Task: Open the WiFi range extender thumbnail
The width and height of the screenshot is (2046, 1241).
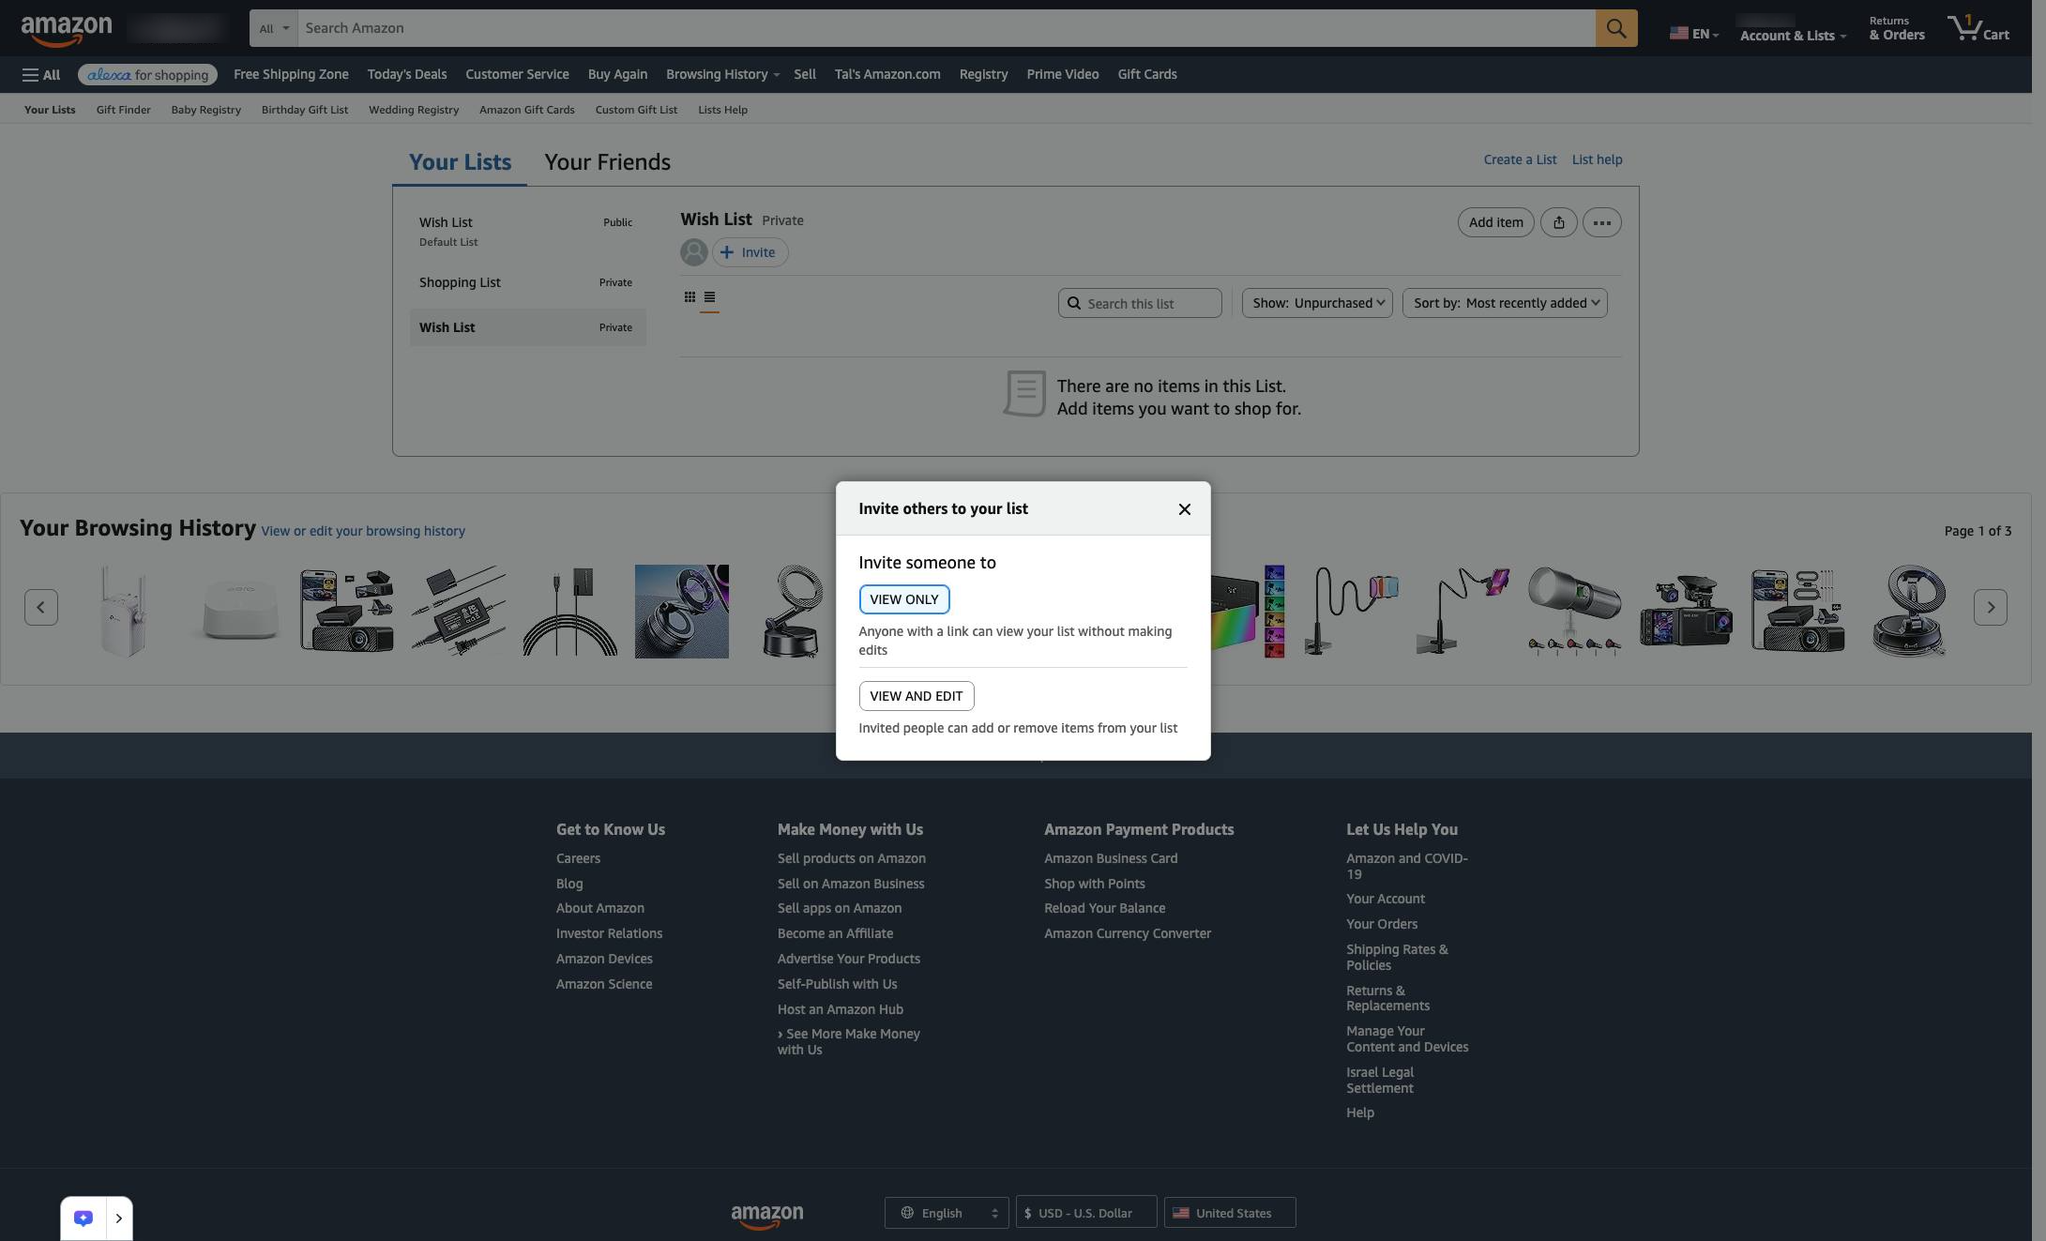Action: pyautogui.click(x=124, y=612)
